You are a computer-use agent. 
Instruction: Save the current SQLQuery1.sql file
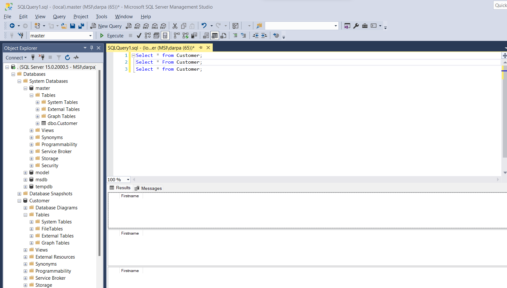coord(73,26)
